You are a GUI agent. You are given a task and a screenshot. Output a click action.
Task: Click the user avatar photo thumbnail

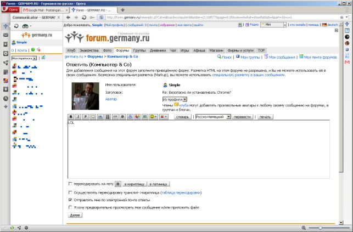point(85,96)
